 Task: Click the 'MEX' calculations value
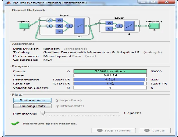pyautogui.click(x=48, y=60)
